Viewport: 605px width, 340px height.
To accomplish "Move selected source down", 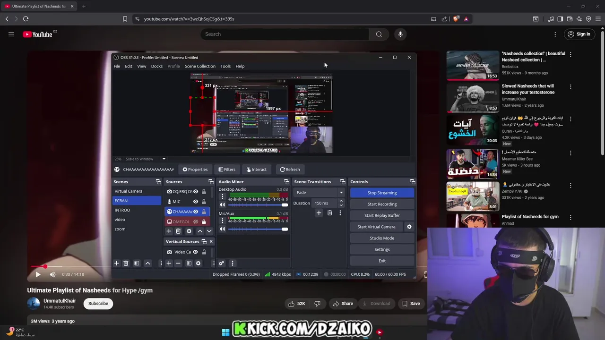I will [x=209, y=231].
